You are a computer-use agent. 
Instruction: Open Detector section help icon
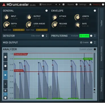[x=43, y=36]
